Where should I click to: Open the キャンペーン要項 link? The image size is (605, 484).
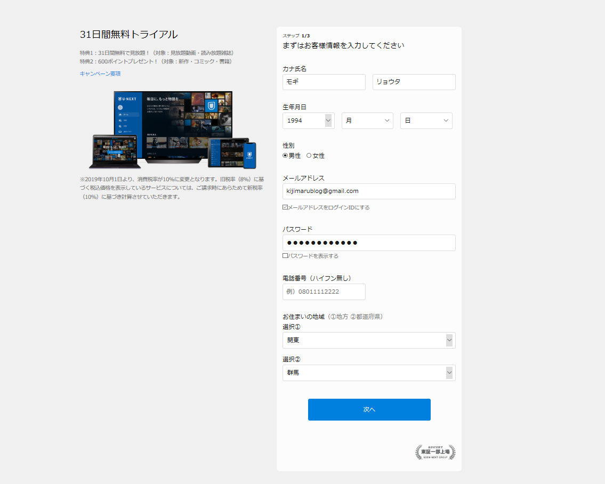[x=100, y=74]
